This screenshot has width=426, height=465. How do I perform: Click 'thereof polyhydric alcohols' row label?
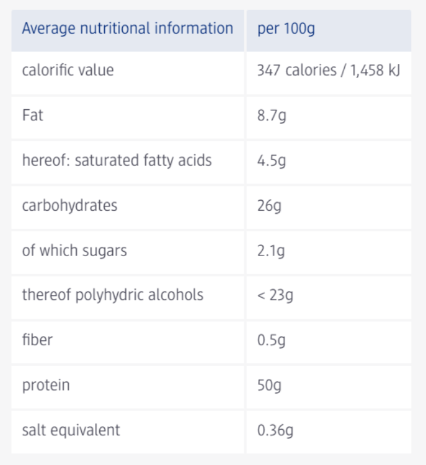point(112,295)
